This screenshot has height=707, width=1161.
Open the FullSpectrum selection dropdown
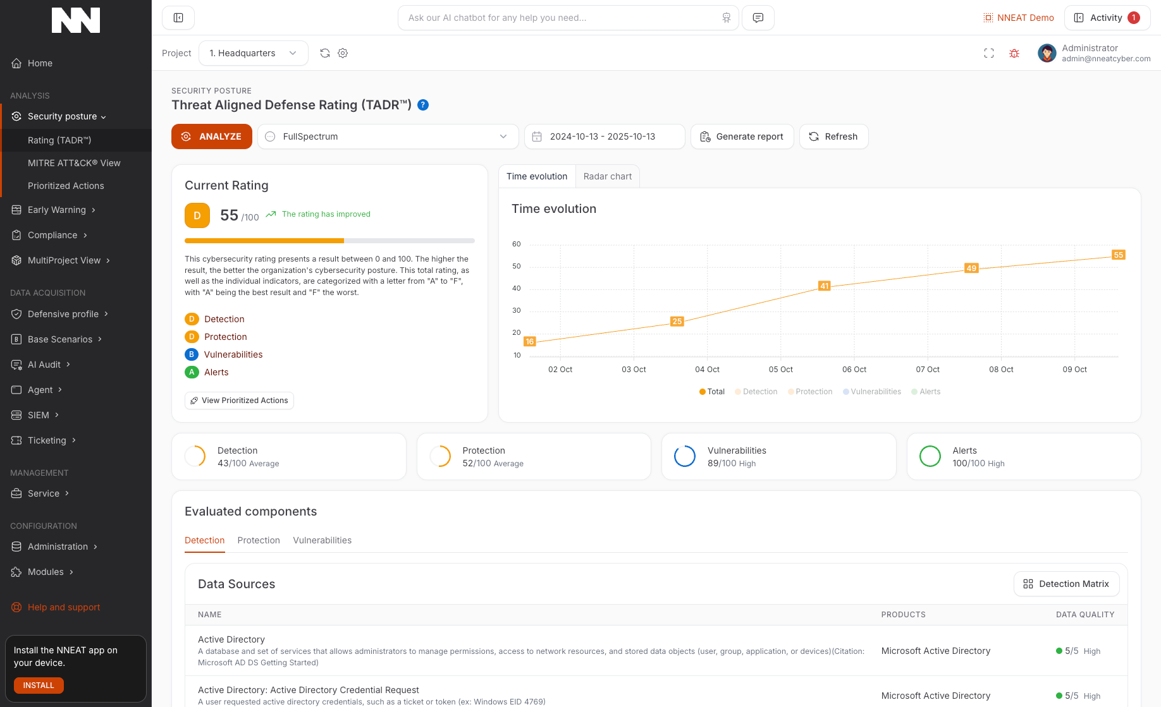pos(388,136)
